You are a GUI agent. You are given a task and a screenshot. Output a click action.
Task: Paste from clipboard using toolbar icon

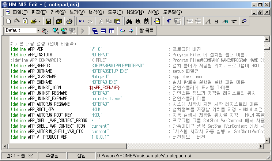tap(117, 21)
